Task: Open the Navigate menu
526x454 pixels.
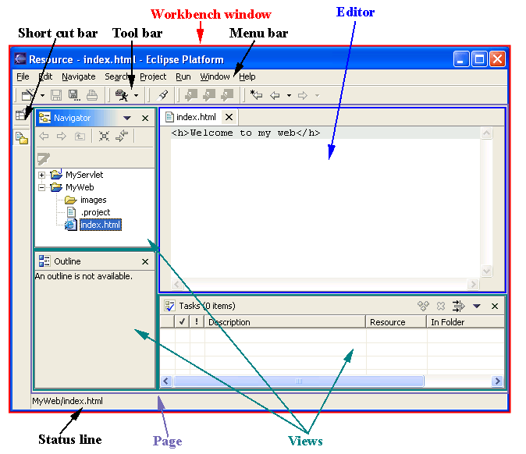Action: click(x=78, y=76)
